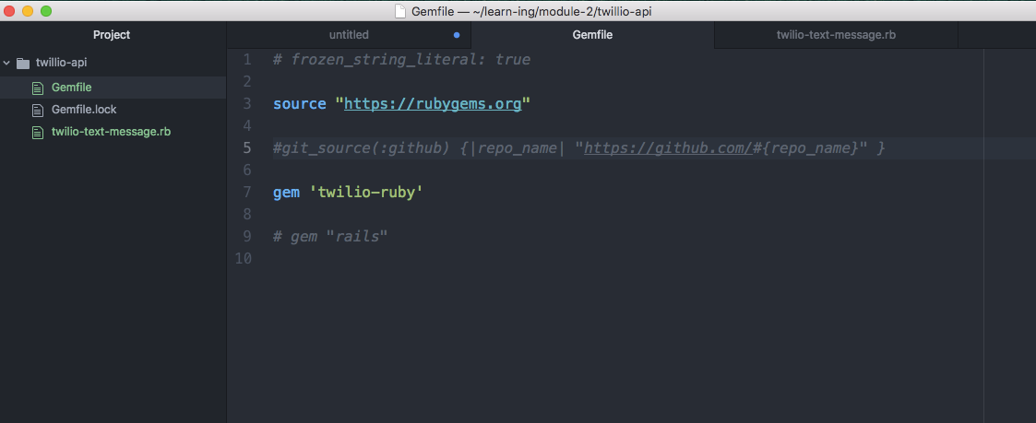Click the Project panel header
This screenshot has width=1036, height=423.
(x=112, y=35)
